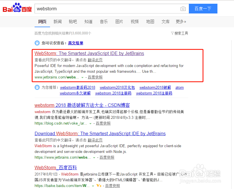
Task: Open baike.baidu.com/item/W... URL link
Action: [62, 186]
